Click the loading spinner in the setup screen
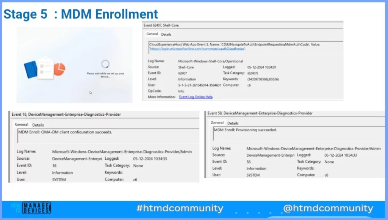 [x=105, y=64]
